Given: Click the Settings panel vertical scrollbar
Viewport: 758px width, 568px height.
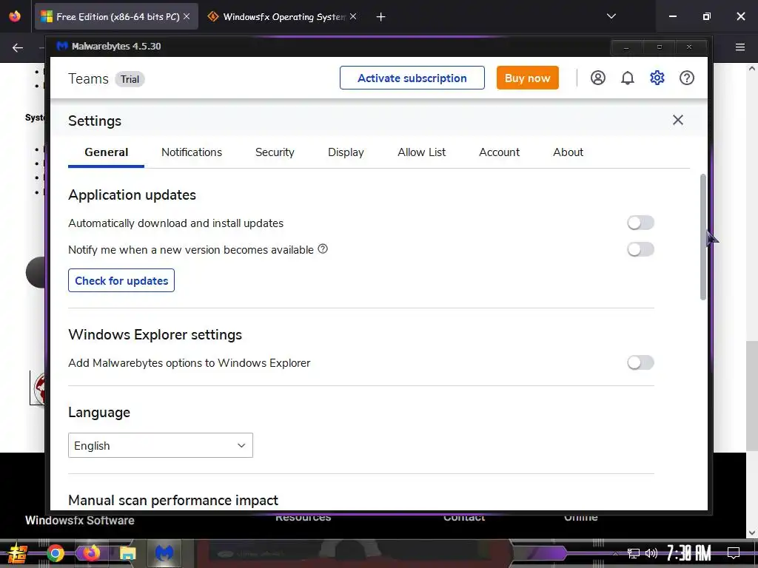Looking at the screenshot, I should click(703, 237).
